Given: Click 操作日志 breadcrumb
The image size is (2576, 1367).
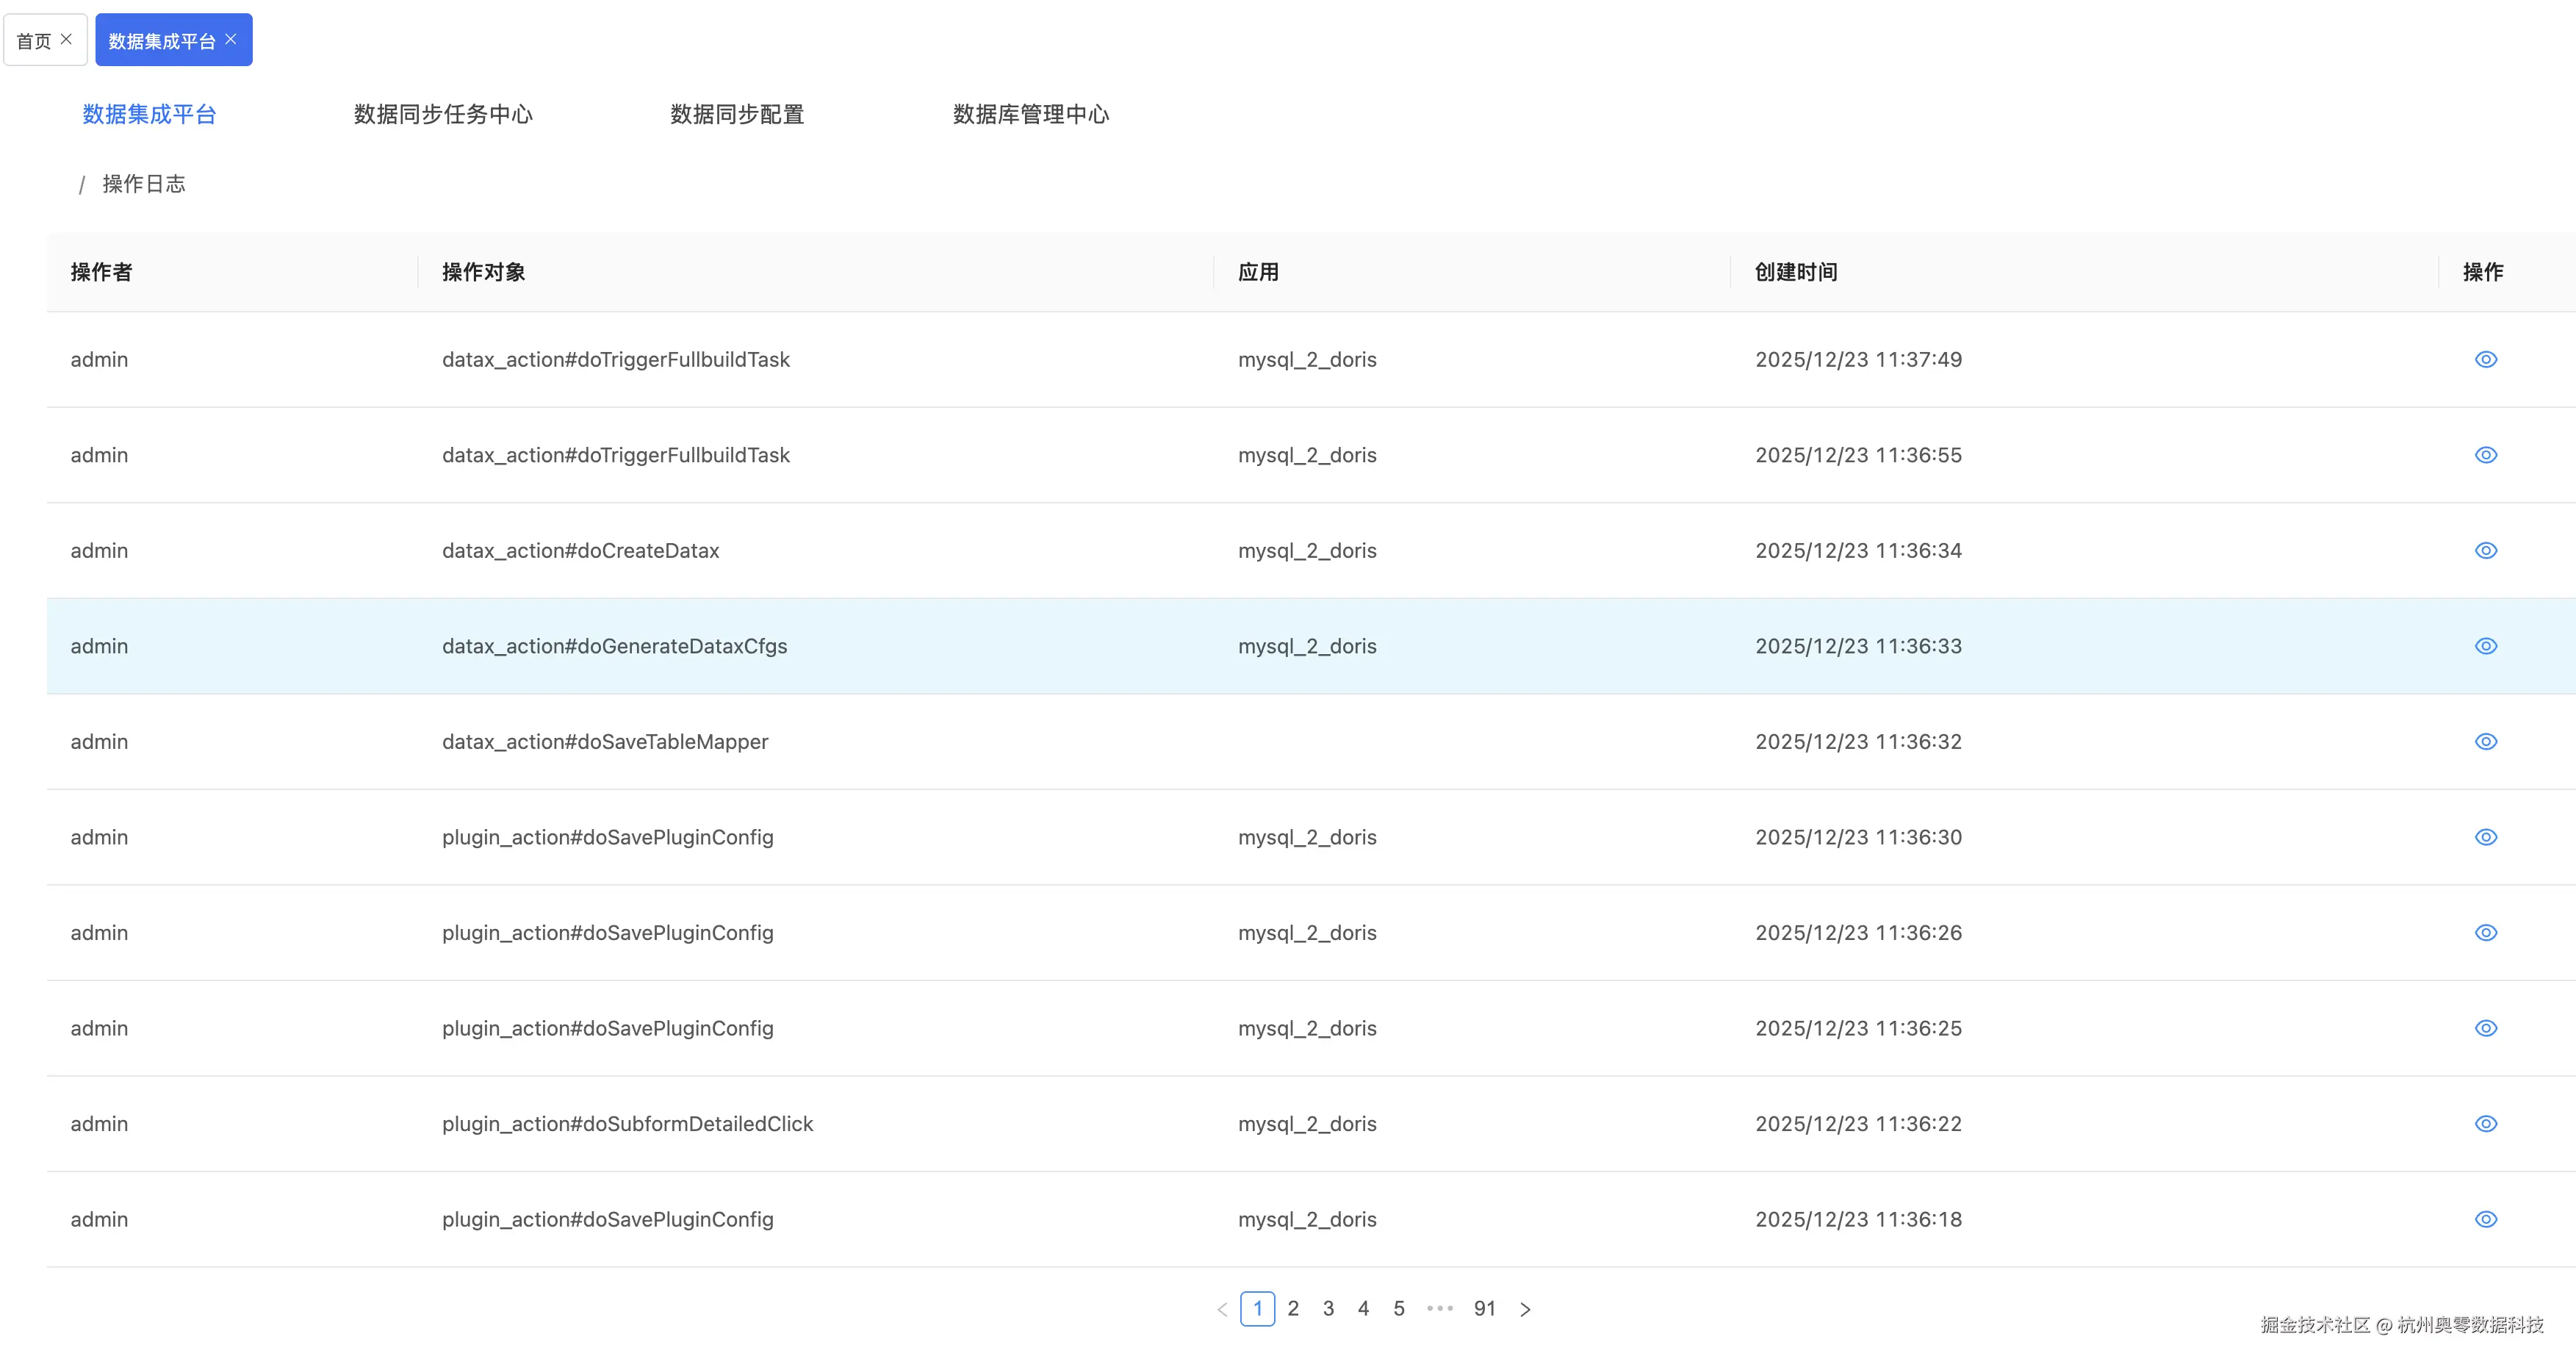Looking at the screenshot, I should point(144,184).
